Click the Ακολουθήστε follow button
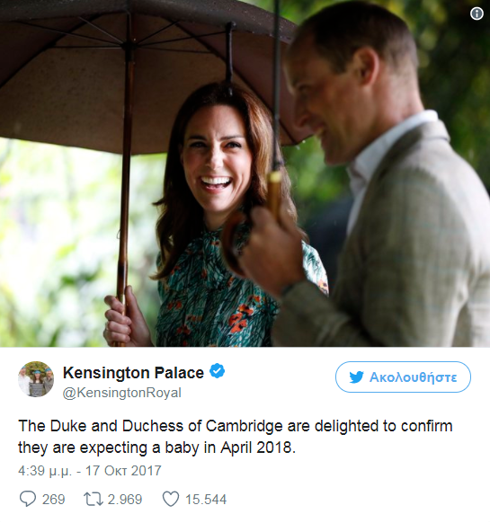The height and width of the screenshot is (523, 490). (403, 377)
